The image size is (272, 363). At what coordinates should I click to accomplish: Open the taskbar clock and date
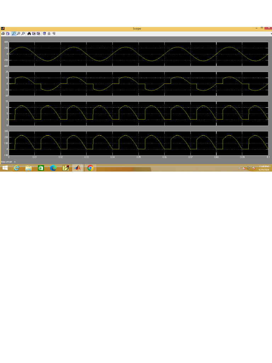click(x=264, y=168)
